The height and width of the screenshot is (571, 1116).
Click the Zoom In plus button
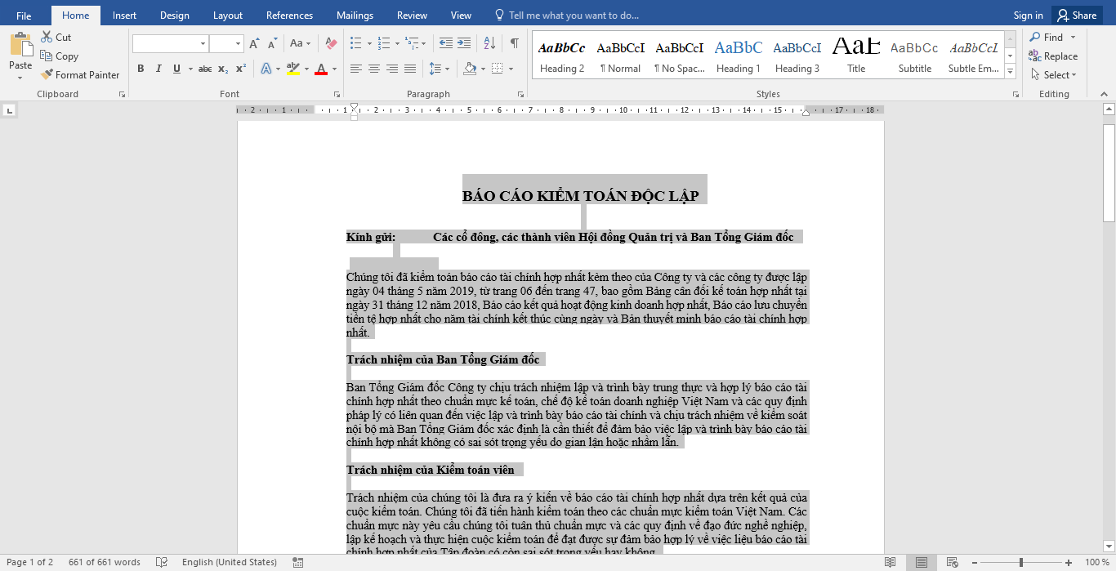tap(1069, 562)
